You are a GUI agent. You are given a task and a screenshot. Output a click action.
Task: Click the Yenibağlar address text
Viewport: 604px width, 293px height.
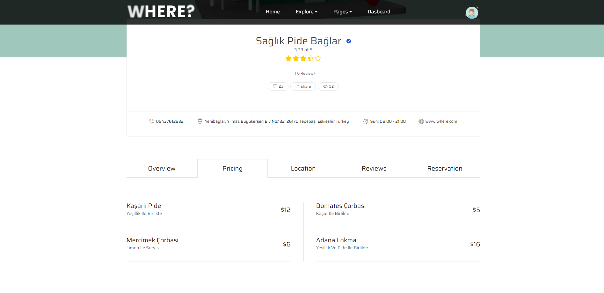coord(277,121)
